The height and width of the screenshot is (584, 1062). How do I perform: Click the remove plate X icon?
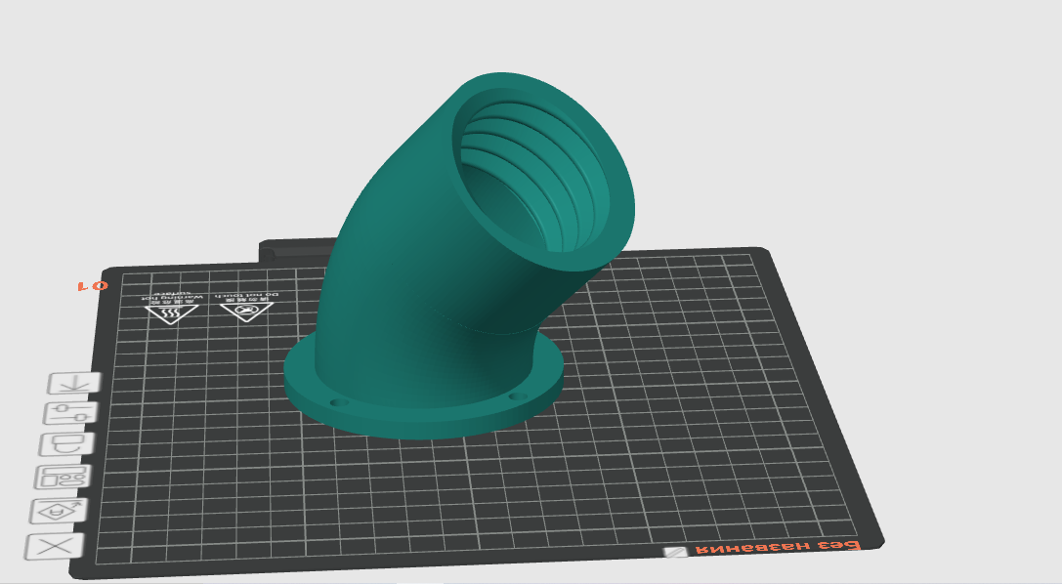coord(55,546)
